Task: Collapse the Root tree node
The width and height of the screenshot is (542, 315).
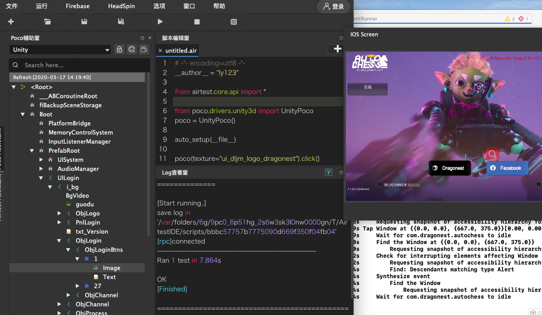Action: point(14,87)
